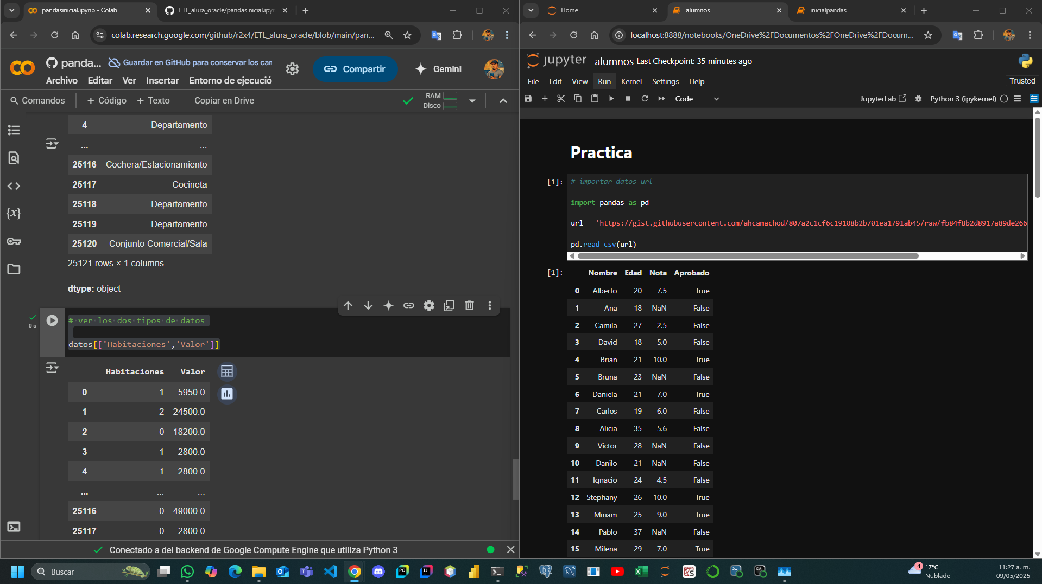Click Jupyter notebook vertical scrollbar
This screenshot has width=1042, height=584.
pyautogui.click(x=1038, y=157)
